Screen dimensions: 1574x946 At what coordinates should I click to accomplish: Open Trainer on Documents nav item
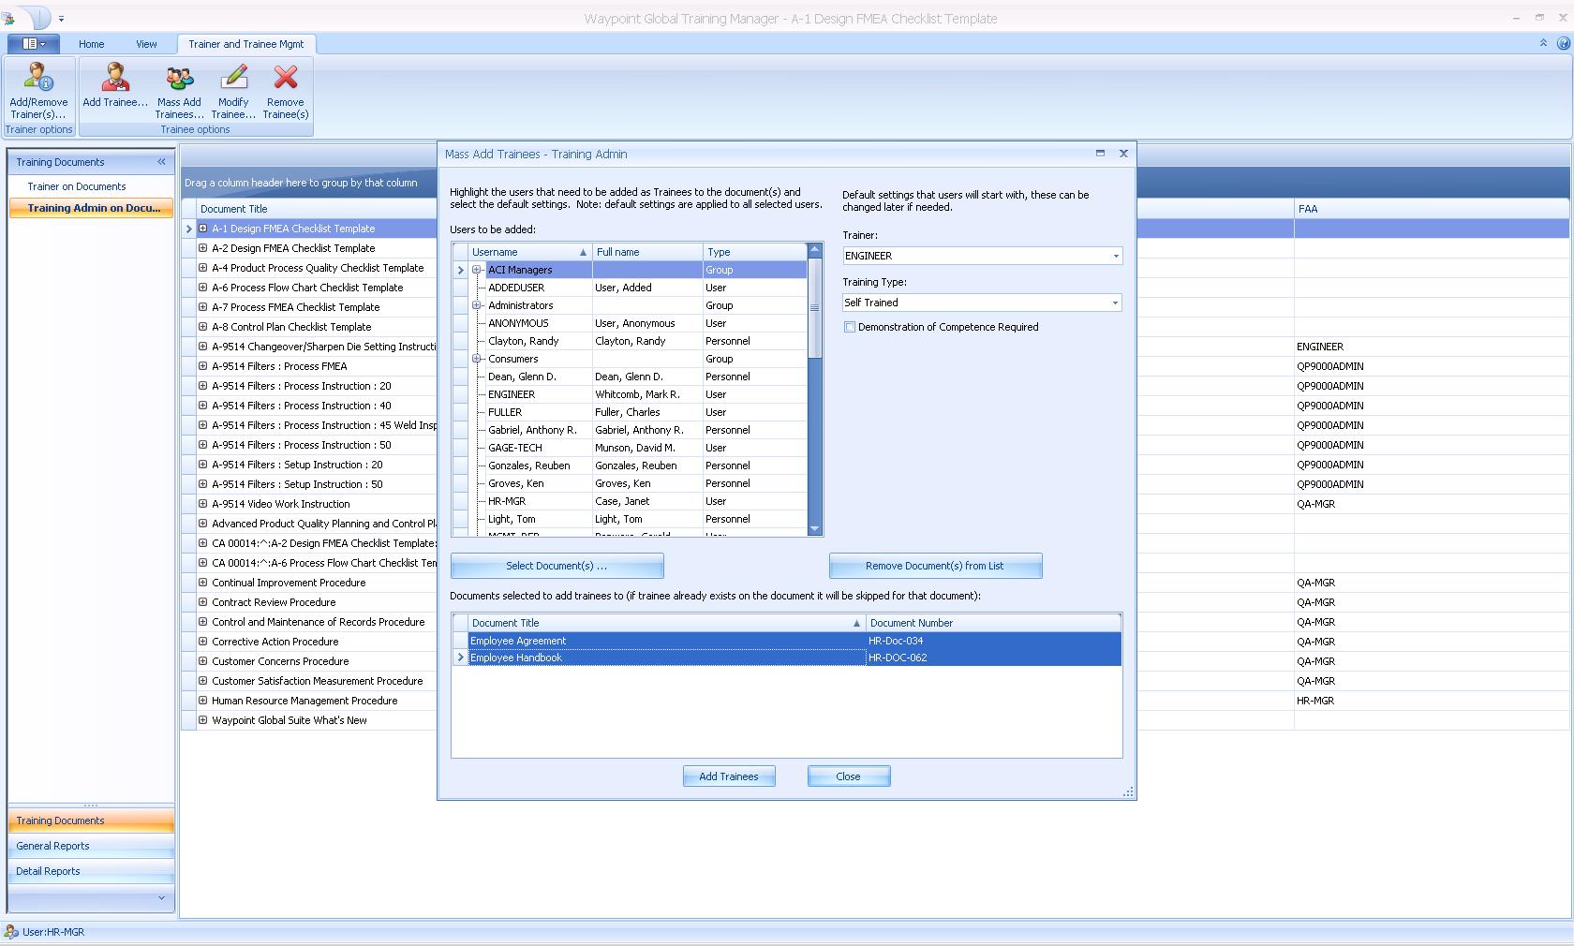click(77, 186)
